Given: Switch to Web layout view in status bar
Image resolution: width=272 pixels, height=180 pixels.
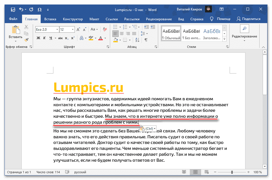Looking at the screenshot, I should 206,172.
